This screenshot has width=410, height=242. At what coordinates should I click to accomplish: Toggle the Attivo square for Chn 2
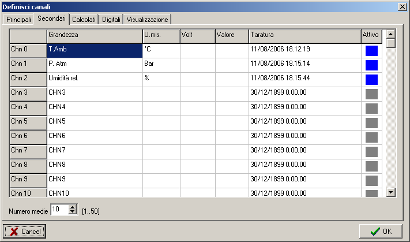pyautogui.click(x=371, y=79)
